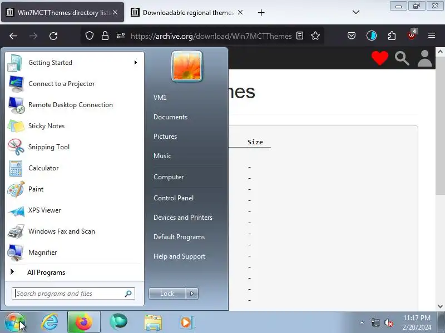Click the half-circle dark mode extension icon
445x333 pixels.
click(372, 36)
